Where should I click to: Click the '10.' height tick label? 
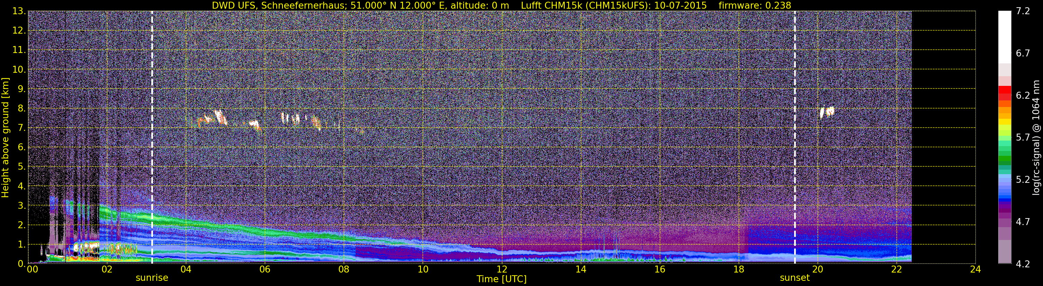coord(19,70)
